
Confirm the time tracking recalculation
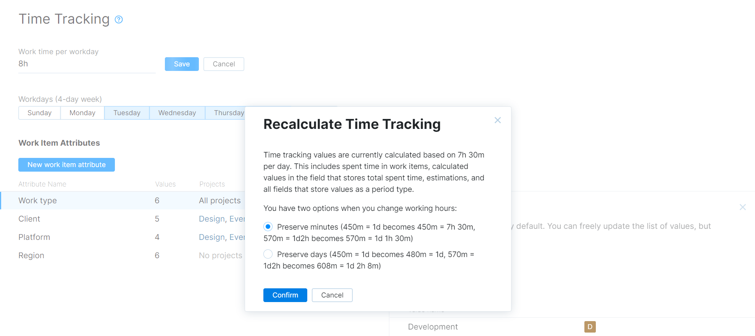coord(285,295)
